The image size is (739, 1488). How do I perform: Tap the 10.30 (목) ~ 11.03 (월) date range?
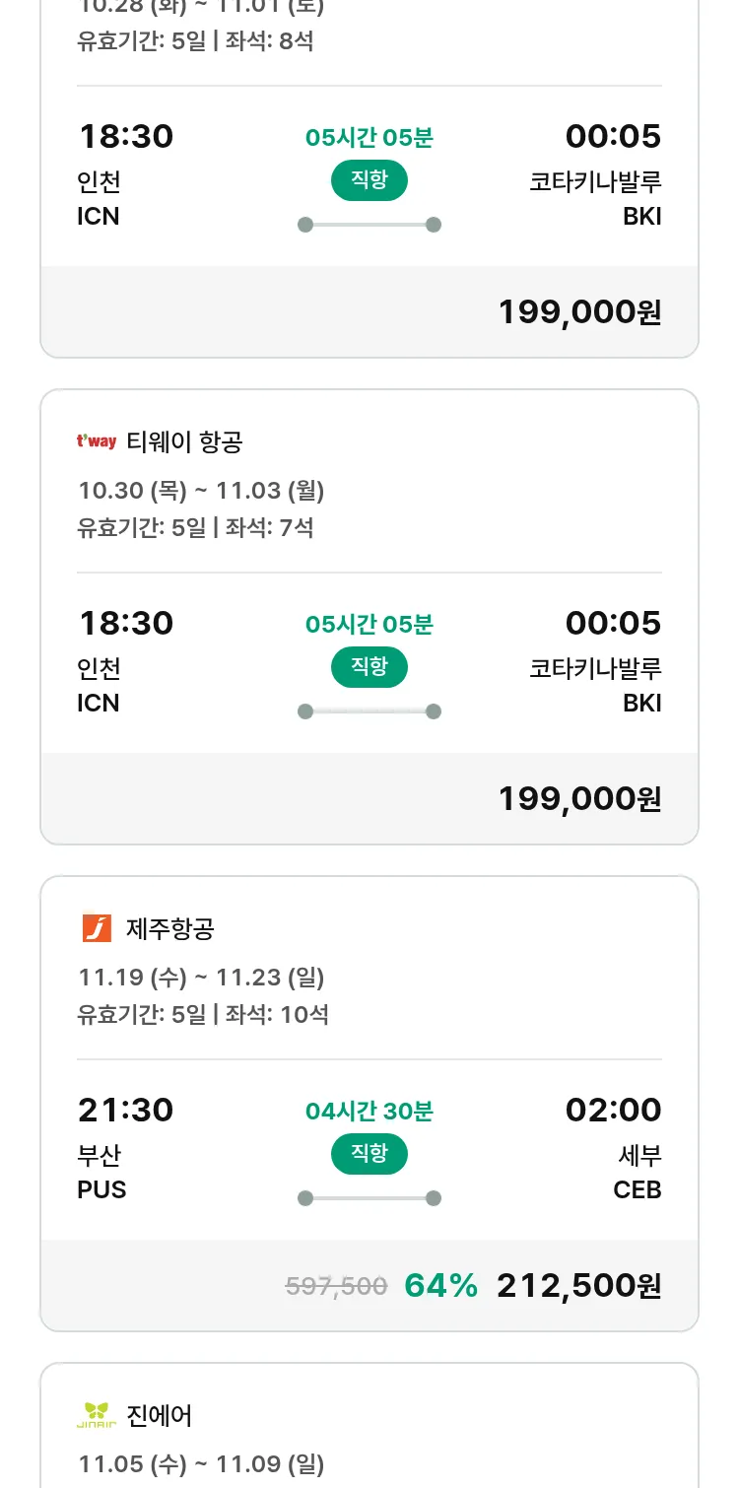pos(201,491)
